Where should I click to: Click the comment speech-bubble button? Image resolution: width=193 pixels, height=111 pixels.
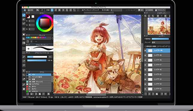[x=141, y=10]
